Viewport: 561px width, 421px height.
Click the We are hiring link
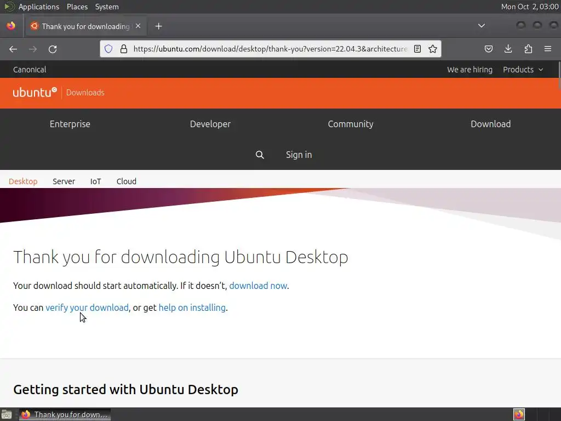[470, 70]
